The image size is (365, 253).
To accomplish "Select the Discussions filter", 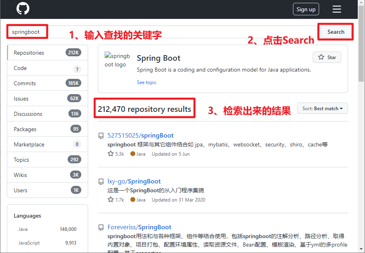I will tap(47, 114).
